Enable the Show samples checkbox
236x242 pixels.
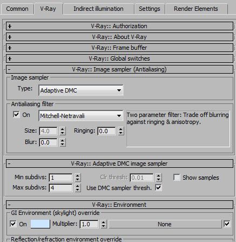(177, 178)
